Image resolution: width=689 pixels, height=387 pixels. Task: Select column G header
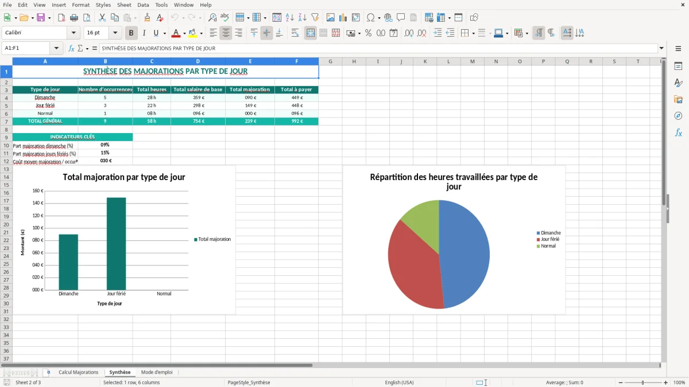point(331,61)
